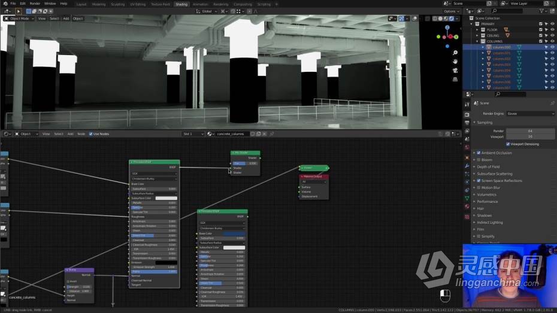This screenshot has width=557, height=313.
Task: Click the View Layer name field
Action: 526,4
